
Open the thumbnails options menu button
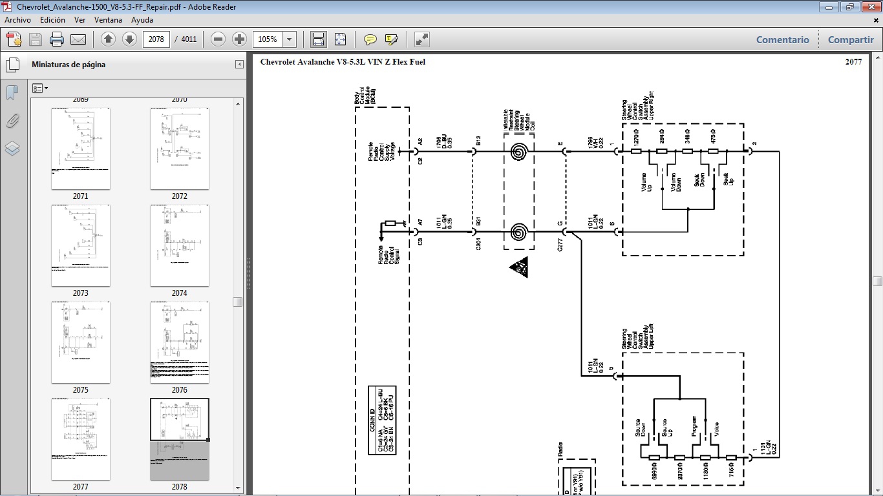click(x=39, y=88)
